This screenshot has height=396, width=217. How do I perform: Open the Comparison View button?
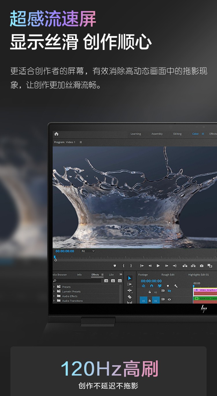coord(210,265)
